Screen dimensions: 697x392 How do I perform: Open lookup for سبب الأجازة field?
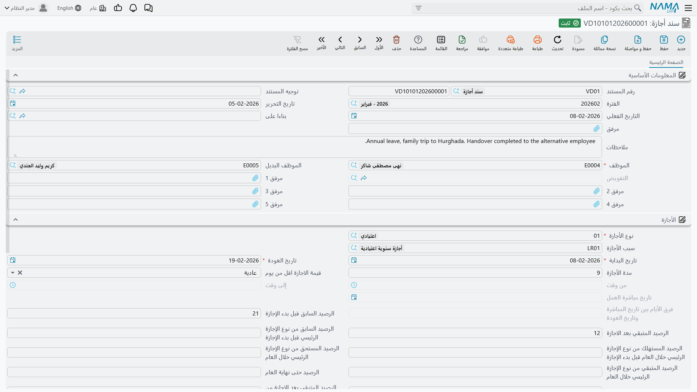[354, 248]
